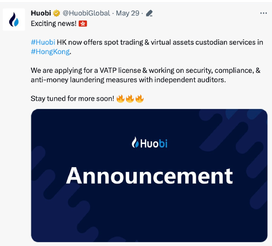Open the May 29 timestamp link
This screenshot has width=272, height=246.
[x=127, y=13]
